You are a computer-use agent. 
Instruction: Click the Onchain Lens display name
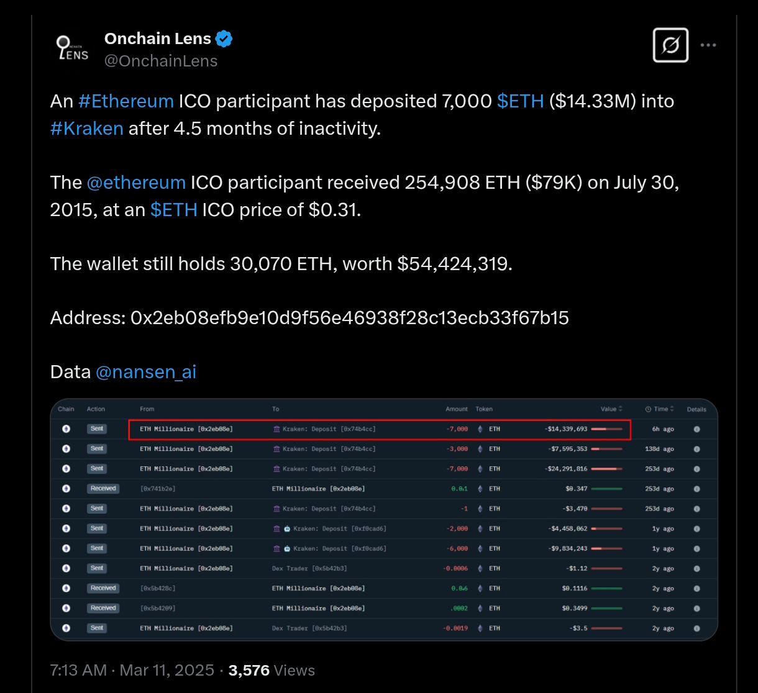pyautogui.click(x=158, y=38)
